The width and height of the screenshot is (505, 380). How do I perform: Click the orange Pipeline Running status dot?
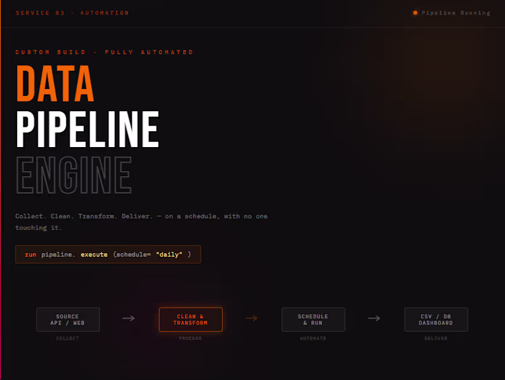(x=415, y=13)
